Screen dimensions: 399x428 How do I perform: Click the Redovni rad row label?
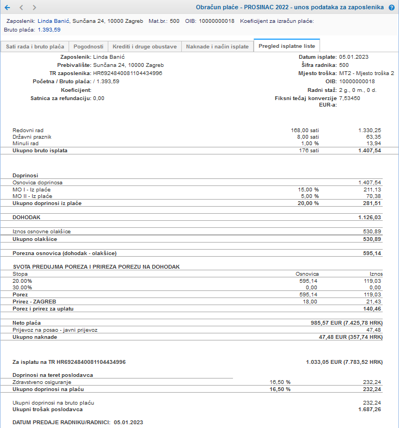(28, 130)
